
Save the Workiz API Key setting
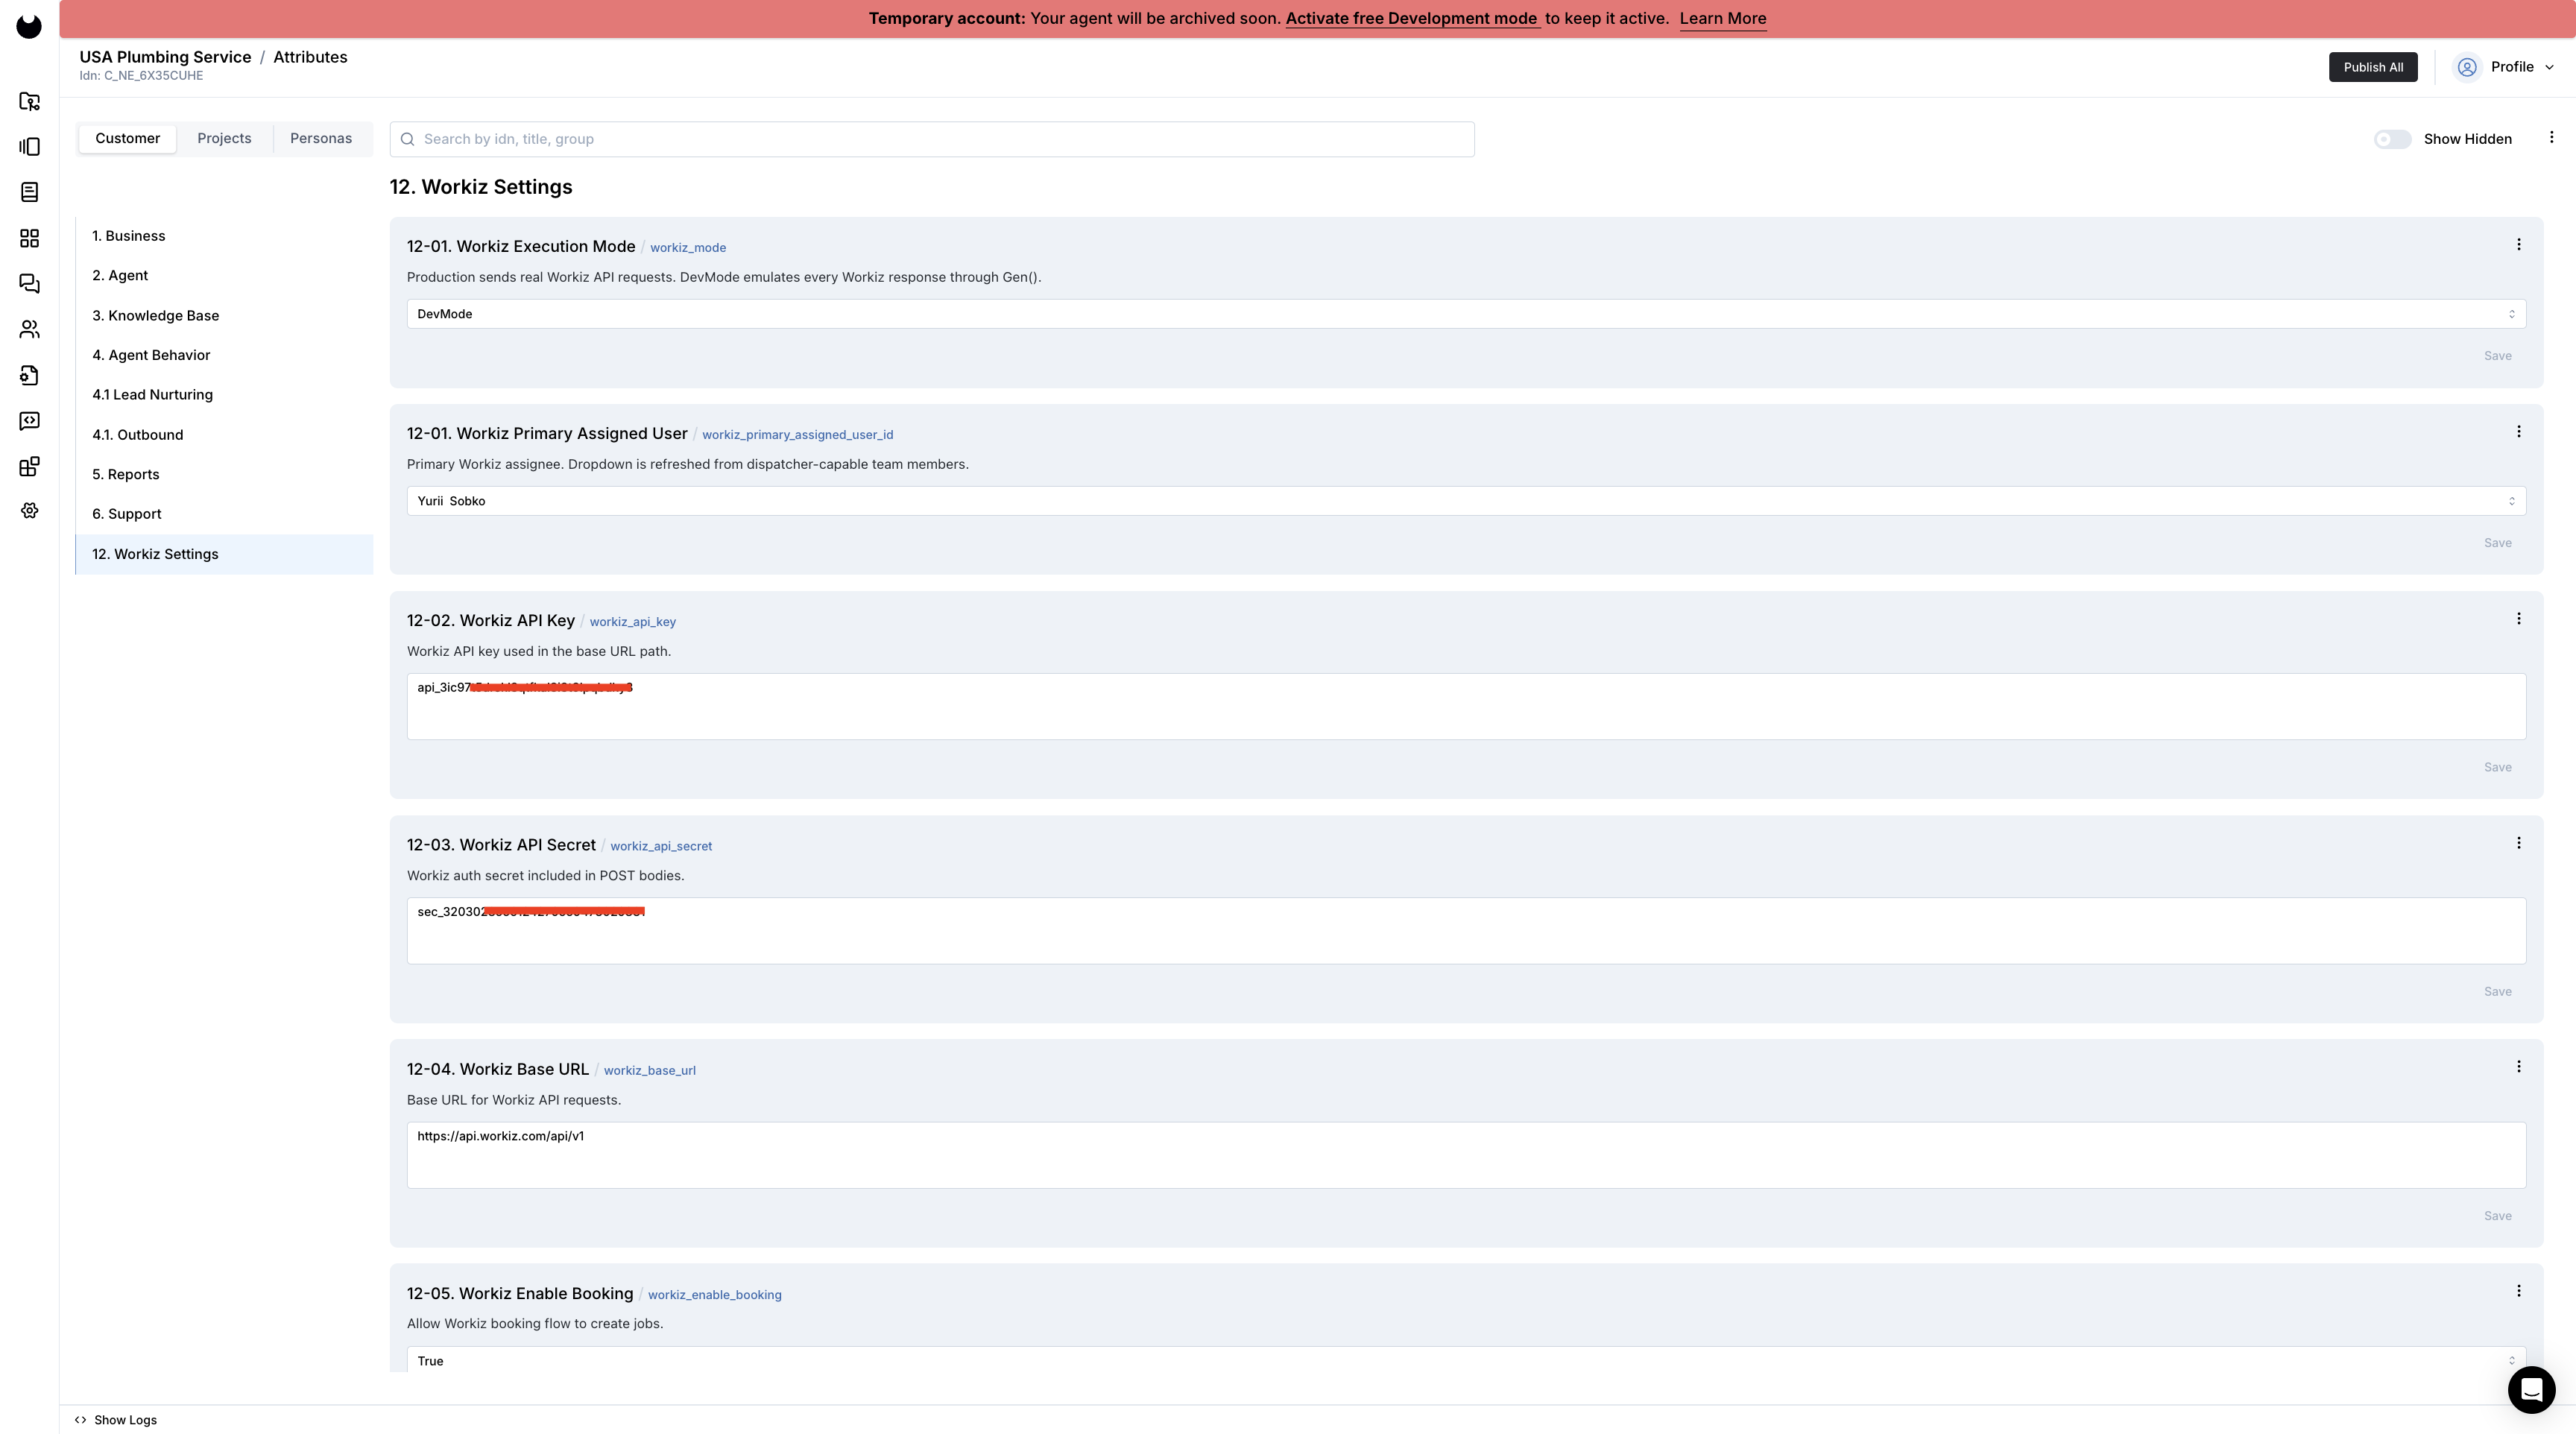point(2497,767)
